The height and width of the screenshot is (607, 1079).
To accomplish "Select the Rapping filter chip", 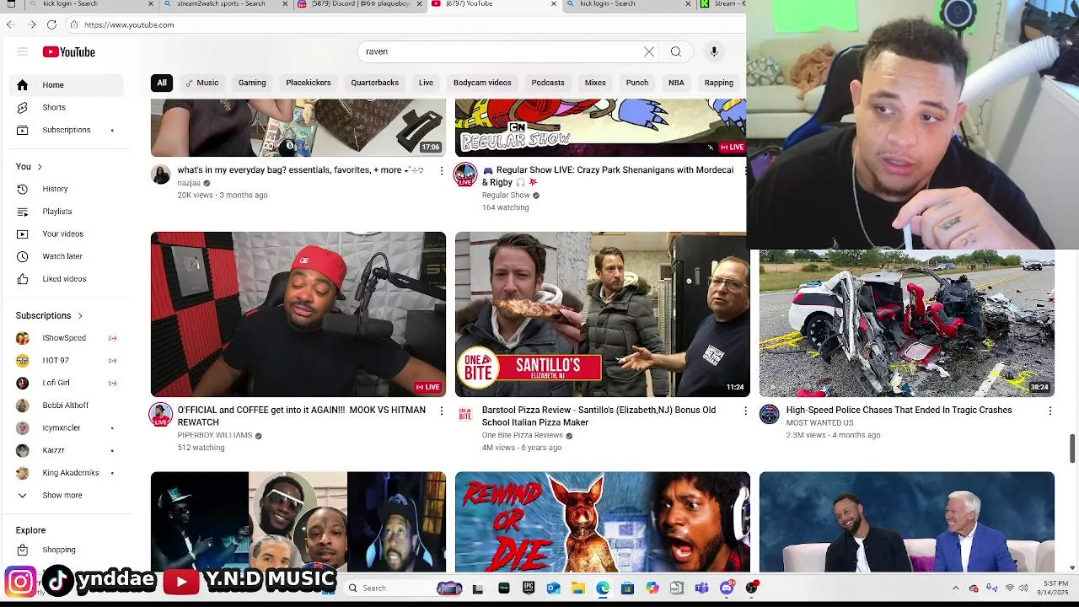I will click(x=719, y=83).
